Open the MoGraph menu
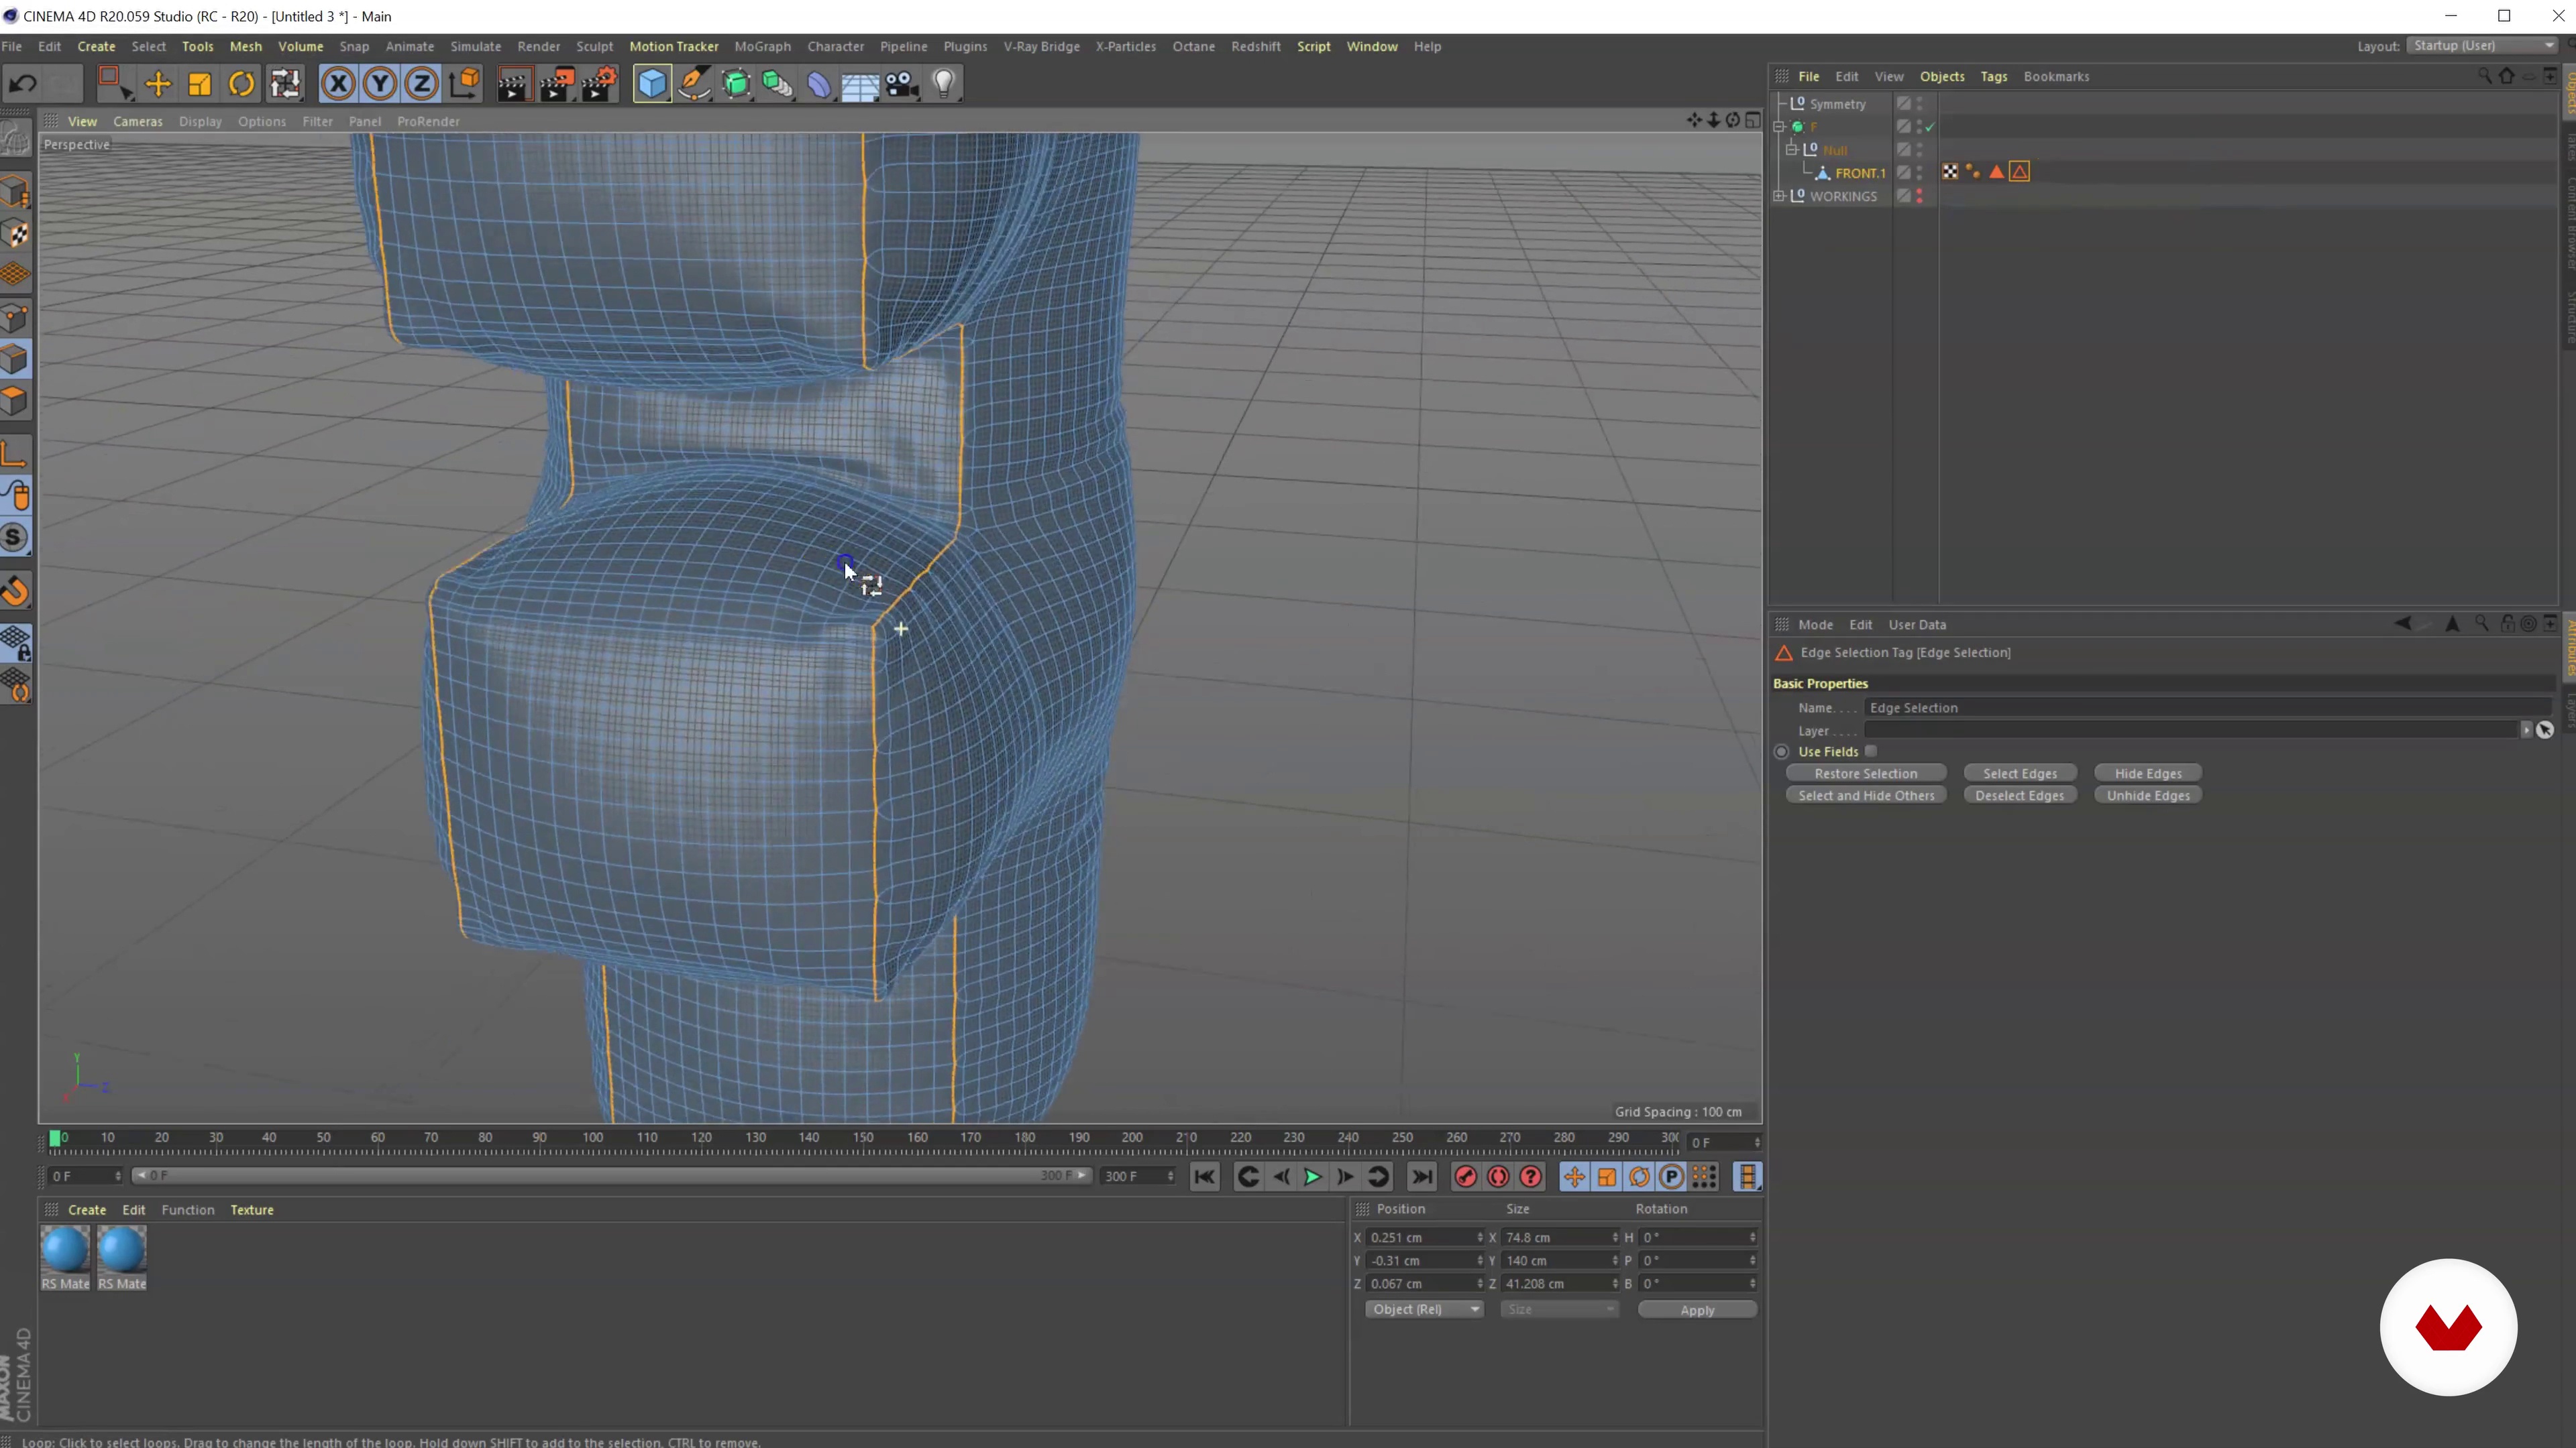The image size is (2576, 1448). click(x=762, y=46)
